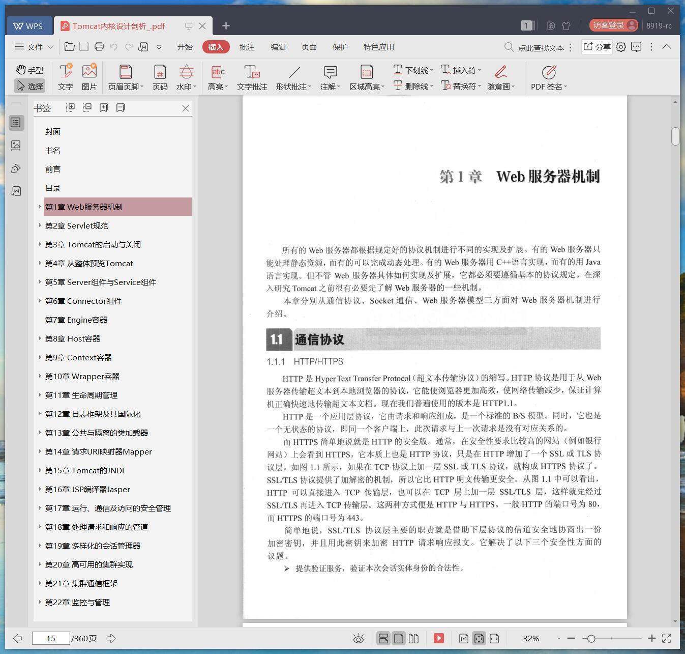Screen dimensions: 685x654
Task: Switch to two-page view
Action: (x=414, y=638)
